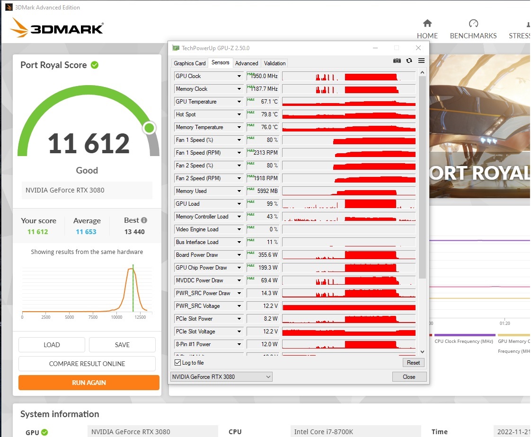Click COMPARE RESULT ONLINE
The image size is (531, 437).
point(87,364)
